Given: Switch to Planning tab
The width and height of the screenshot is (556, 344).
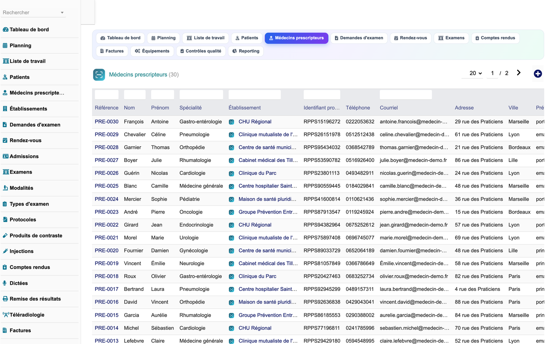Looking at the screenshot, I should [x=164, y=38].
